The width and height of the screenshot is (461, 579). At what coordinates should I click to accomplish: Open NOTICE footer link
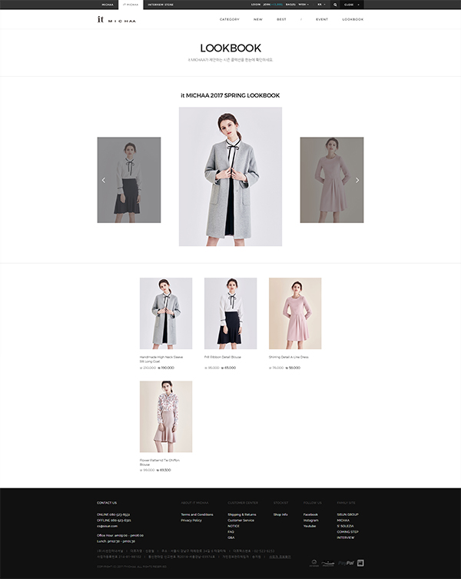pyautogui.click(x=234, y=526)
